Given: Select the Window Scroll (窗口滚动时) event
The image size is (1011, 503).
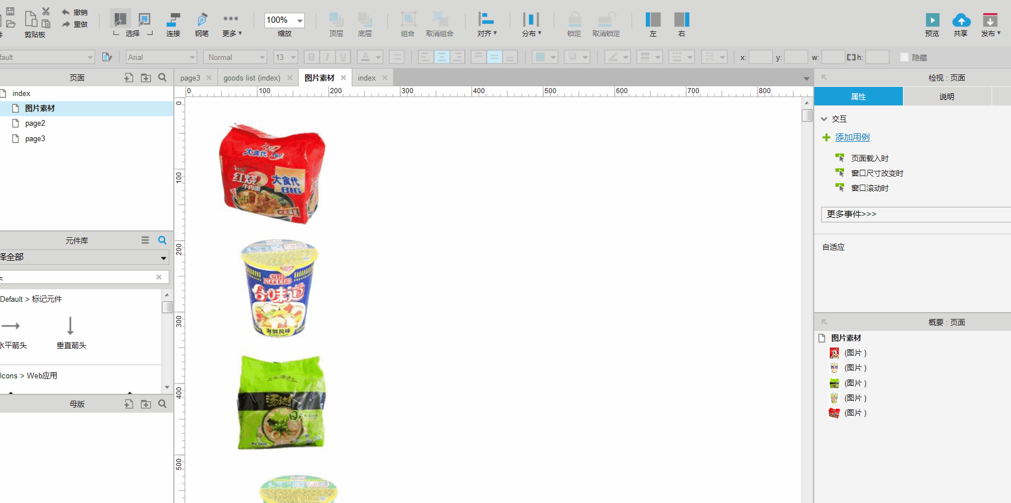Looking at the screenshot, I should (x=870, y=188).
